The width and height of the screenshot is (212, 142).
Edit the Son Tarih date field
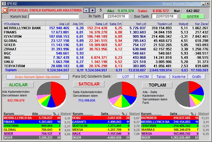pos(164,16)
